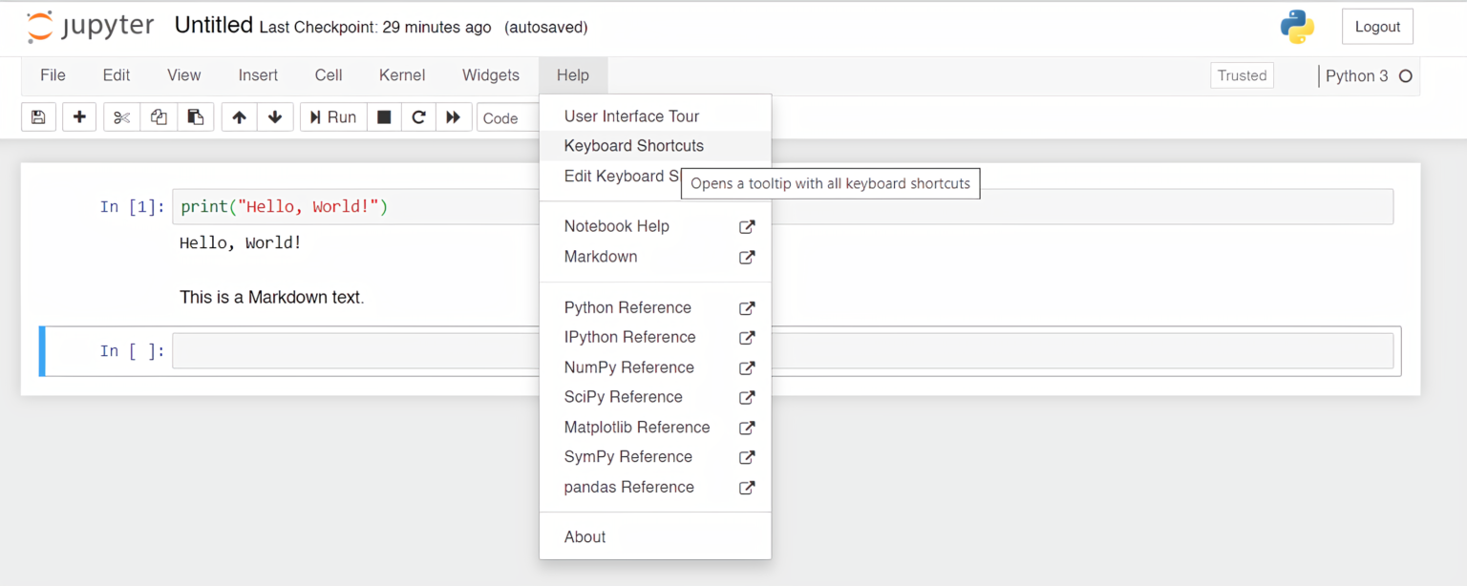Image resolution: width=1467 pixels, height=586 pixels.
Task: Click the Last Checkpoint status text
Action: (375, 28)
